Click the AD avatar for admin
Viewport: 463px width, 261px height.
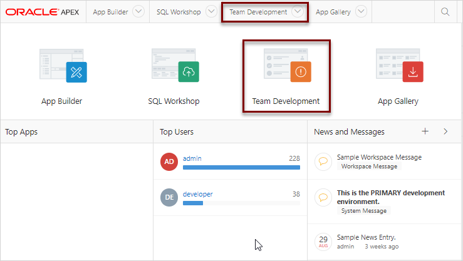pyautogui.click(x=169, y=161)
